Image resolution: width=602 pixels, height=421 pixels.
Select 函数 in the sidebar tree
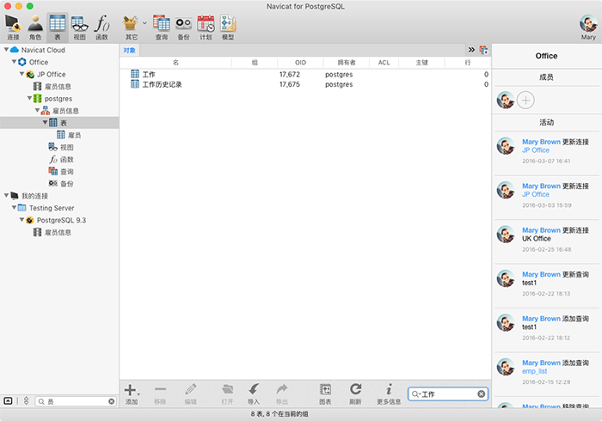click(61, 160)
